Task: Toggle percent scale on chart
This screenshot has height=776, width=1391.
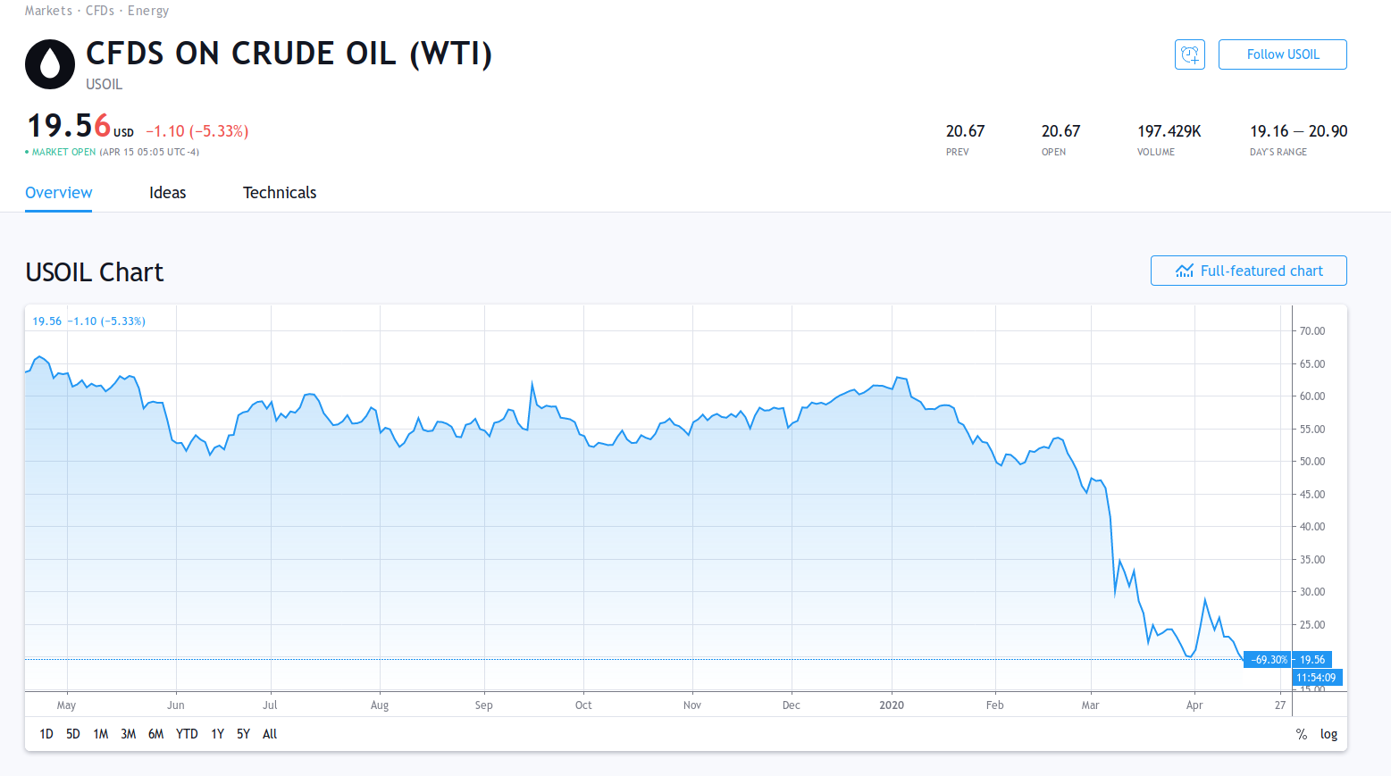Action: pos(1301,734)
